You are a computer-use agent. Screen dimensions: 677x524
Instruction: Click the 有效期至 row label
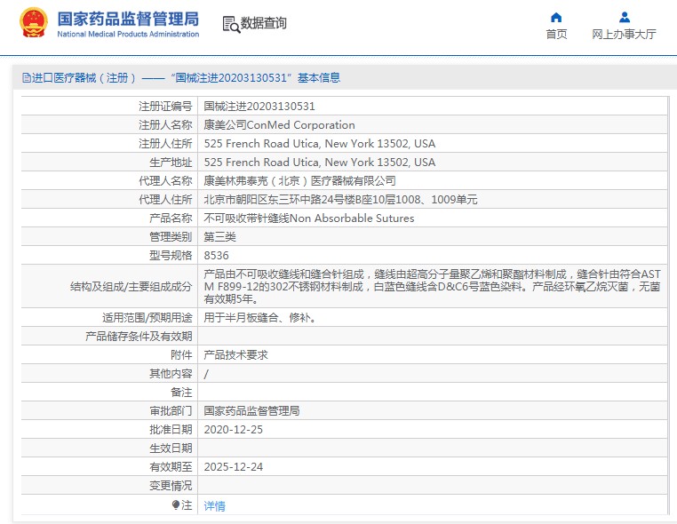171,466
